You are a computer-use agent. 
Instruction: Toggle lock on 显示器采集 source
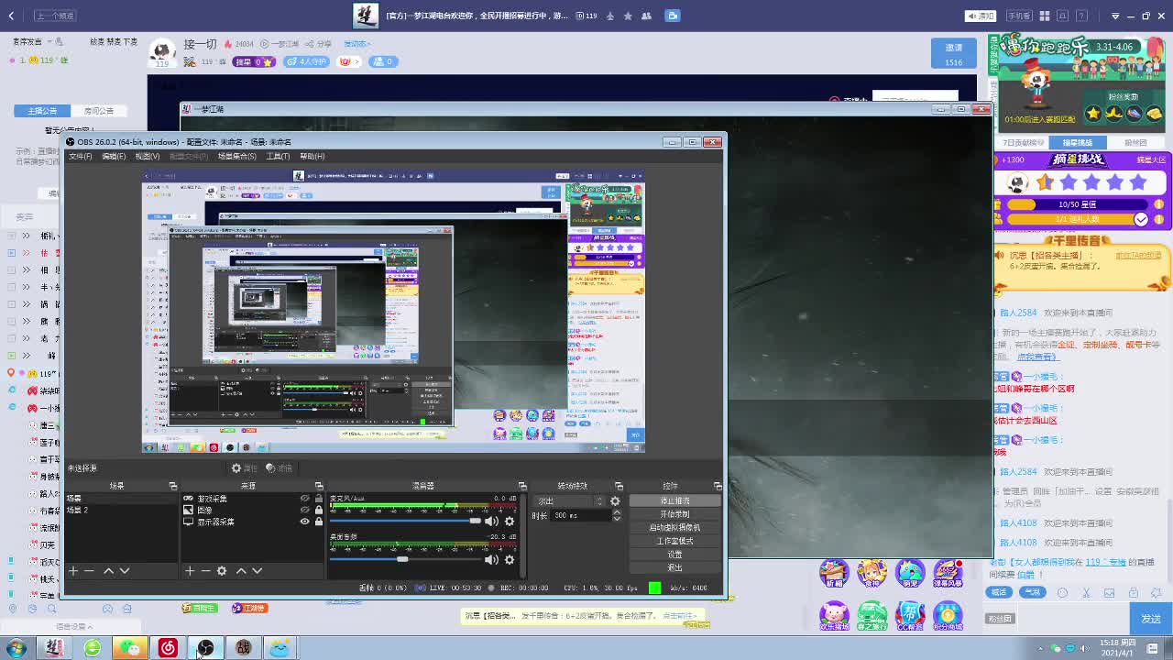coord(318,522)
